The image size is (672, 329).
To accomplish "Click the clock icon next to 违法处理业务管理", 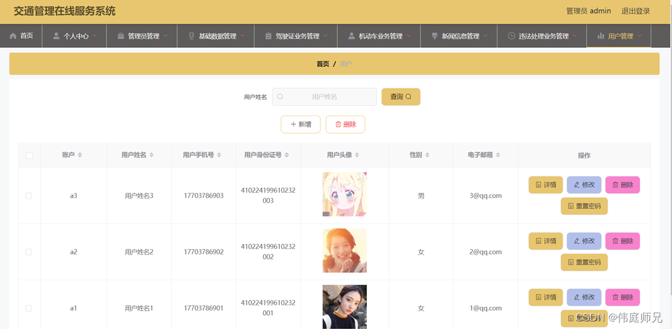I will (x=511, y=36).
